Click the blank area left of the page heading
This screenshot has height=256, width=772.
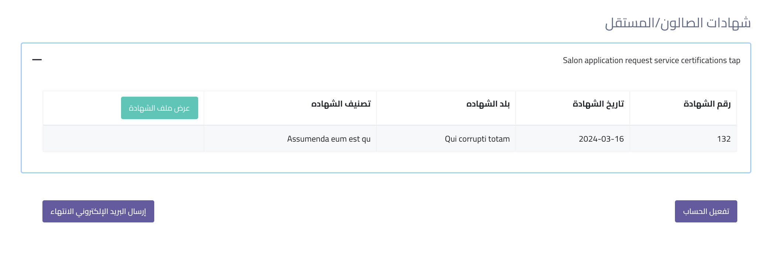[x=295, y=23]
